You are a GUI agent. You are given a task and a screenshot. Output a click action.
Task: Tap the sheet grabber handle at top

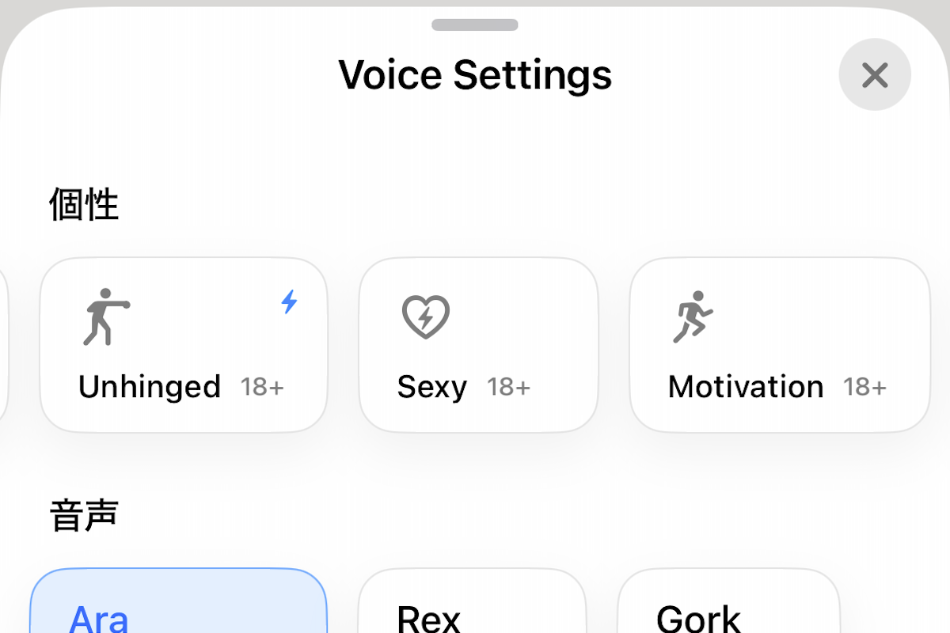475,25
